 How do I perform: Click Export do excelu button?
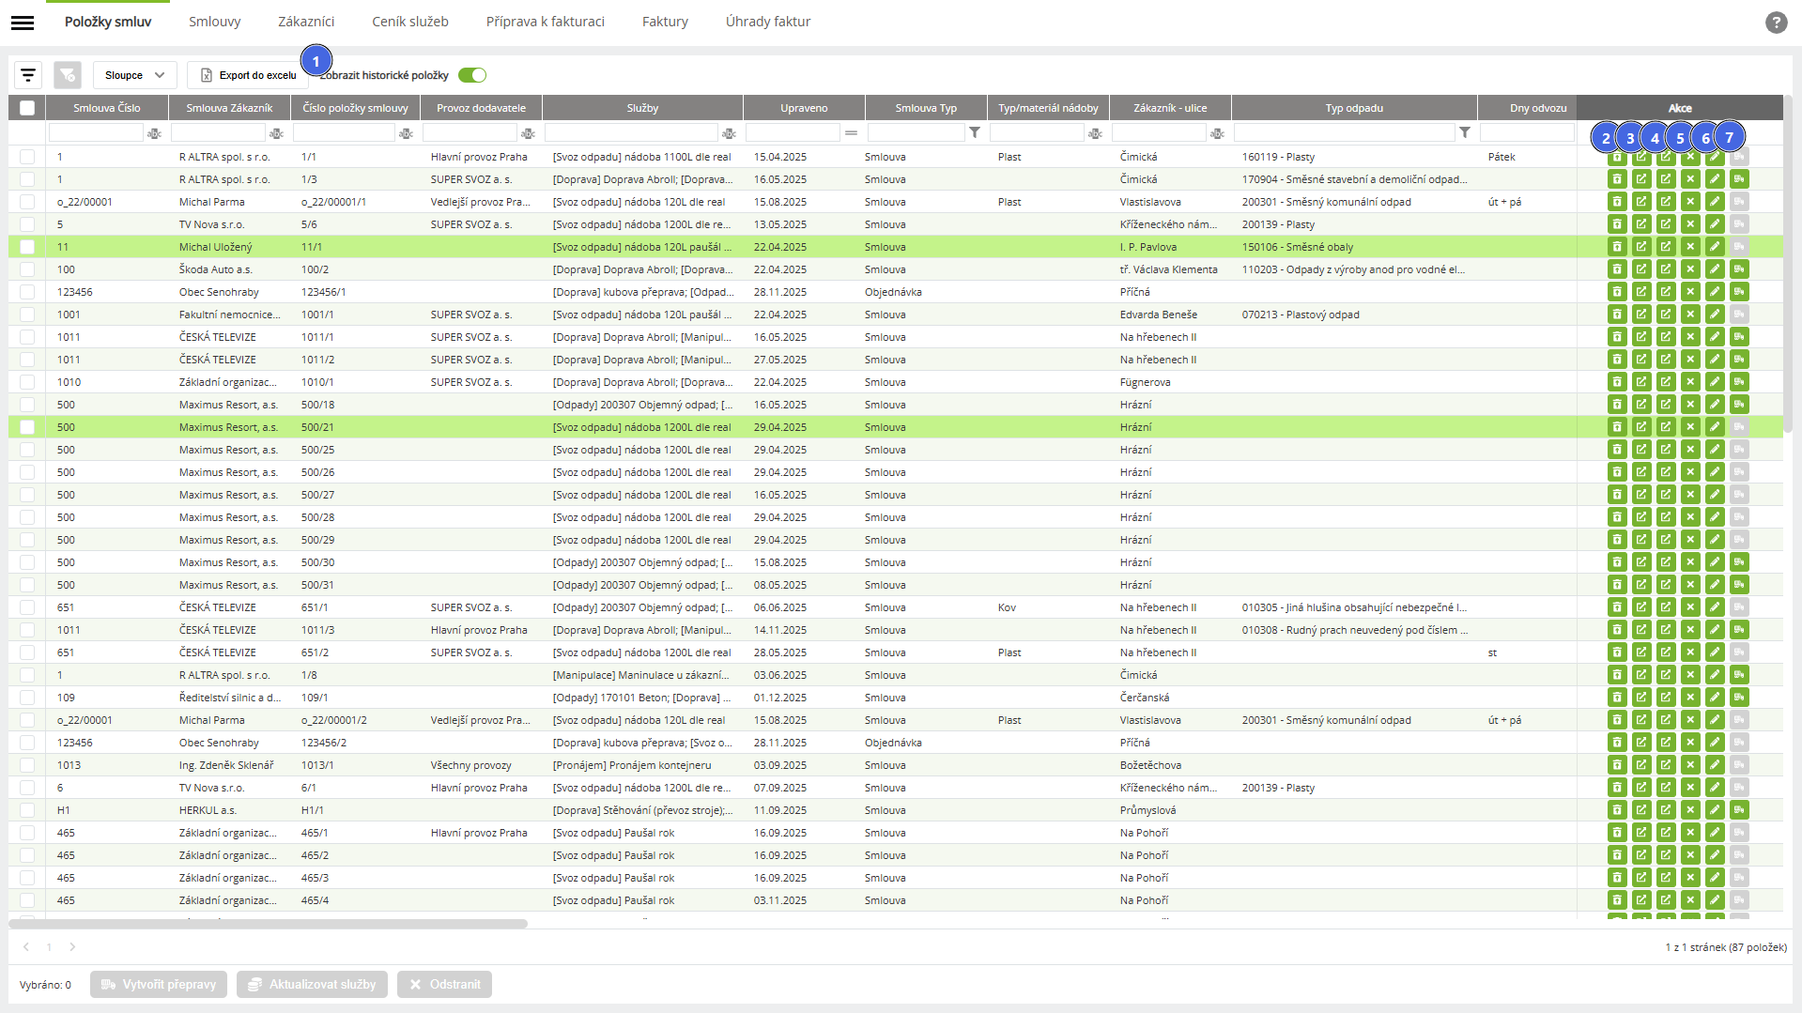[248, 75]
